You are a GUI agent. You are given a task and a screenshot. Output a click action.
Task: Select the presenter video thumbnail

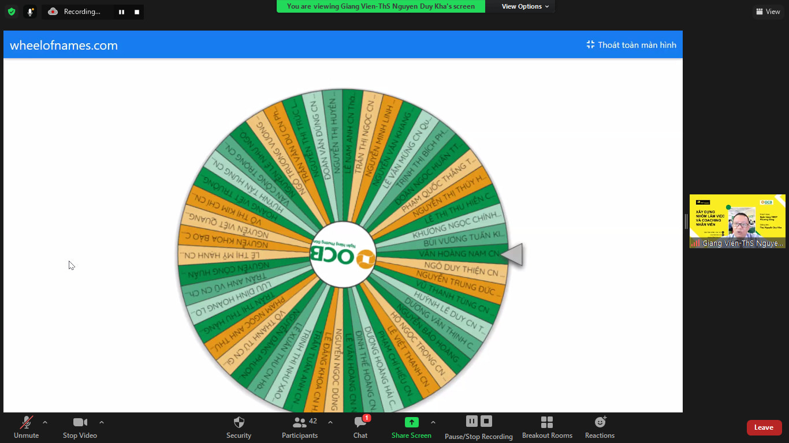tap(737, 221)
